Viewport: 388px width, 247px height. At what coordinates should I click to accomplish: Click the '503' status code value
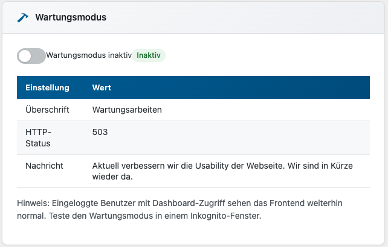pos(100,132)
